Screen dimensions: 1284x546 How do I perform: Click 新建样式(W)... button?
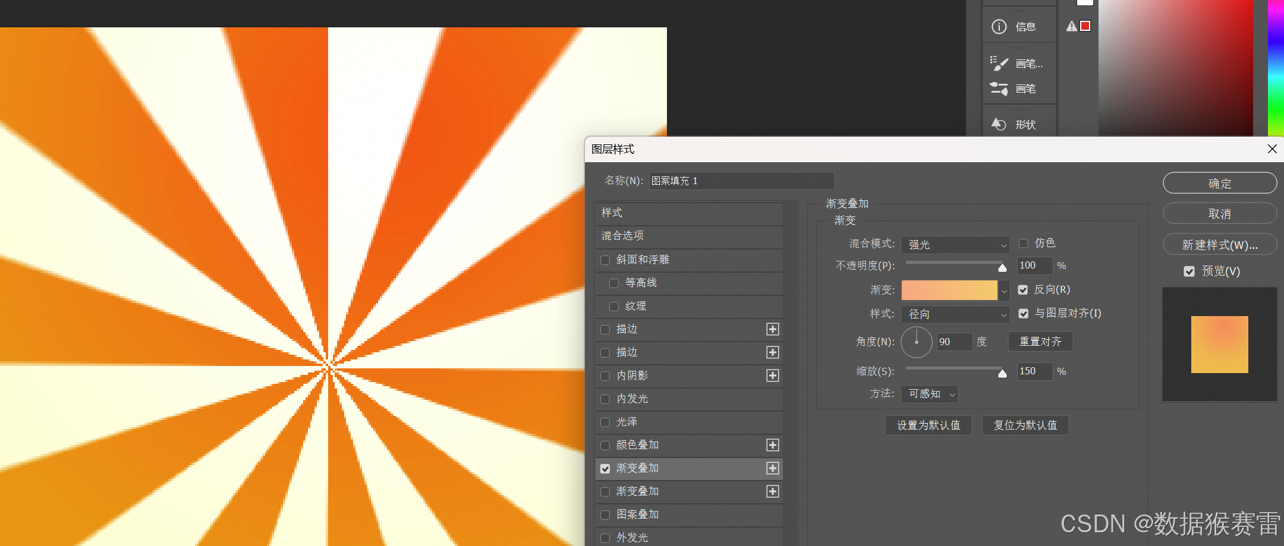[1220, 245]
